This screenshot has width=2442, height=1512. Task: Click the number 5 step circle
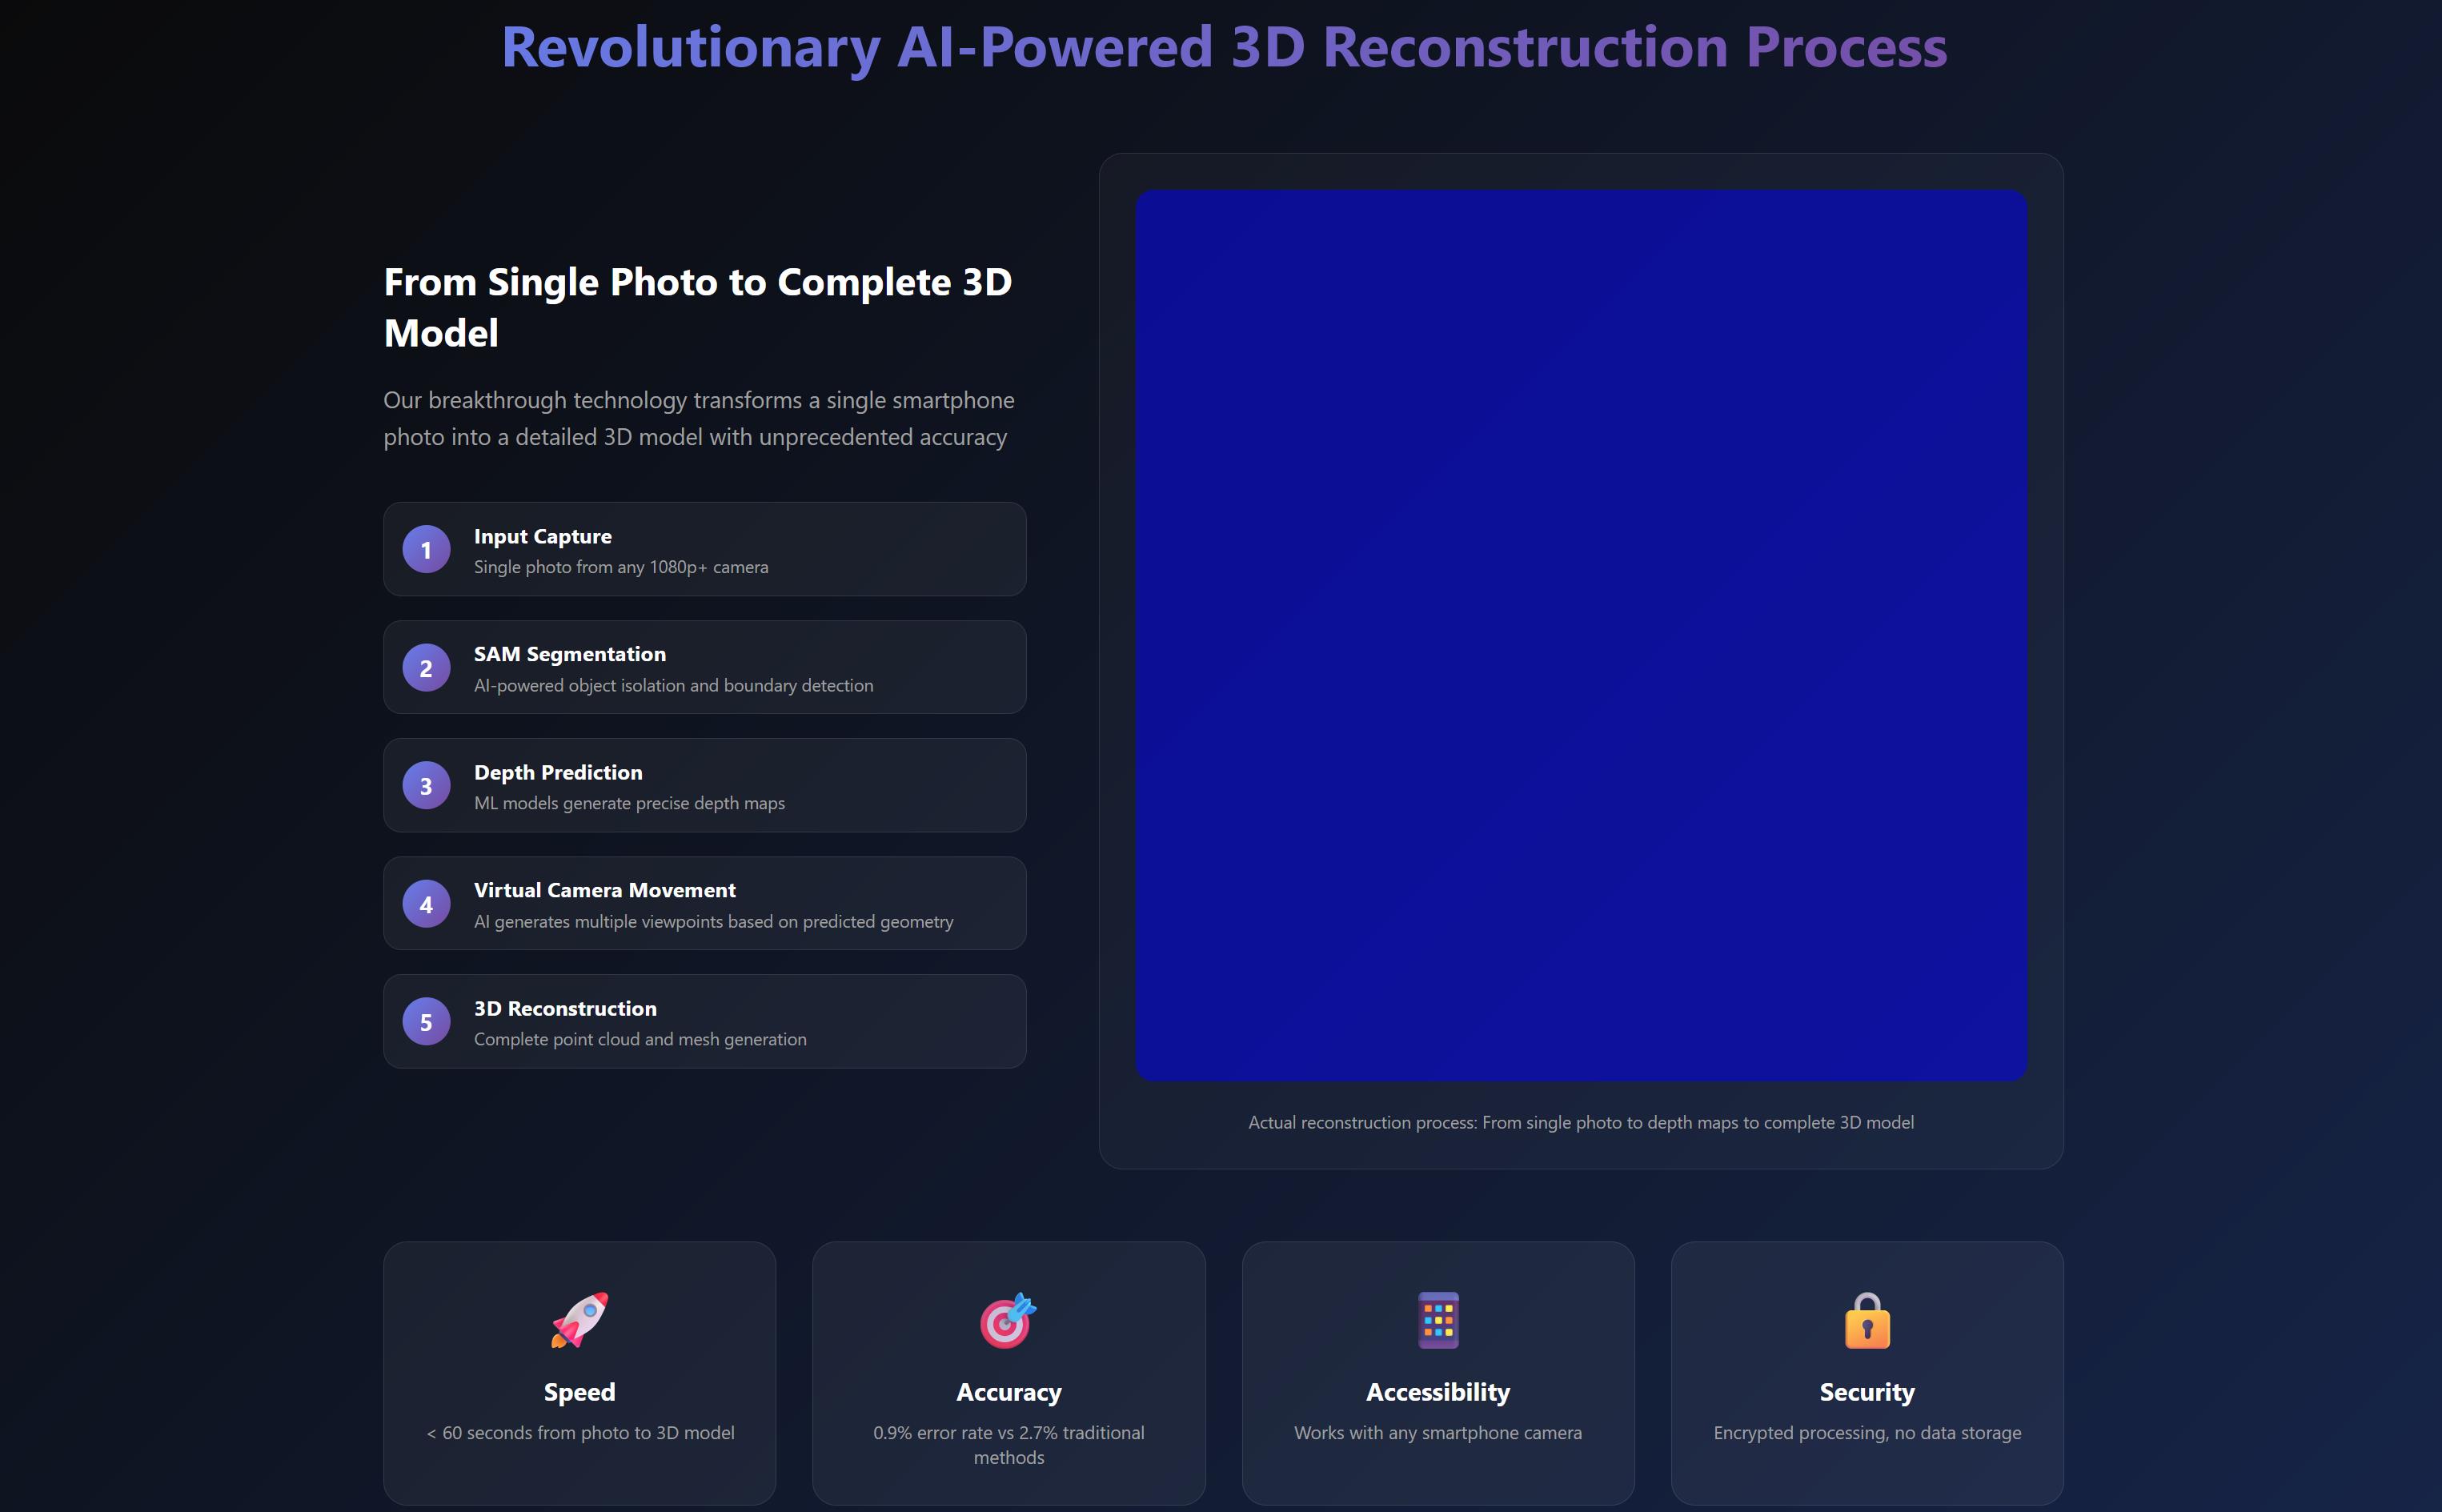[x=426, y=1021]
